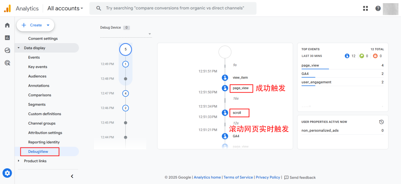The width and height of the screenshot is (401, 184).
Task: Open Admin settings gear icon
Action: click(7, 173)
